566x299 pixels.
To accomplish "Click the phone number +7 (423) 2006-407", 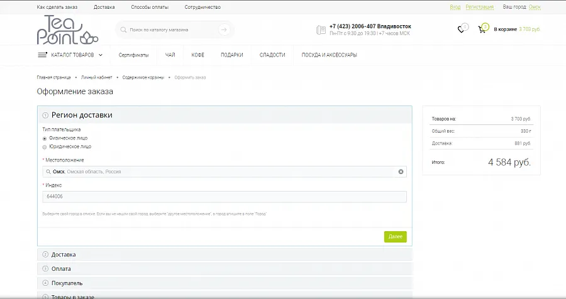I will 352,26.
